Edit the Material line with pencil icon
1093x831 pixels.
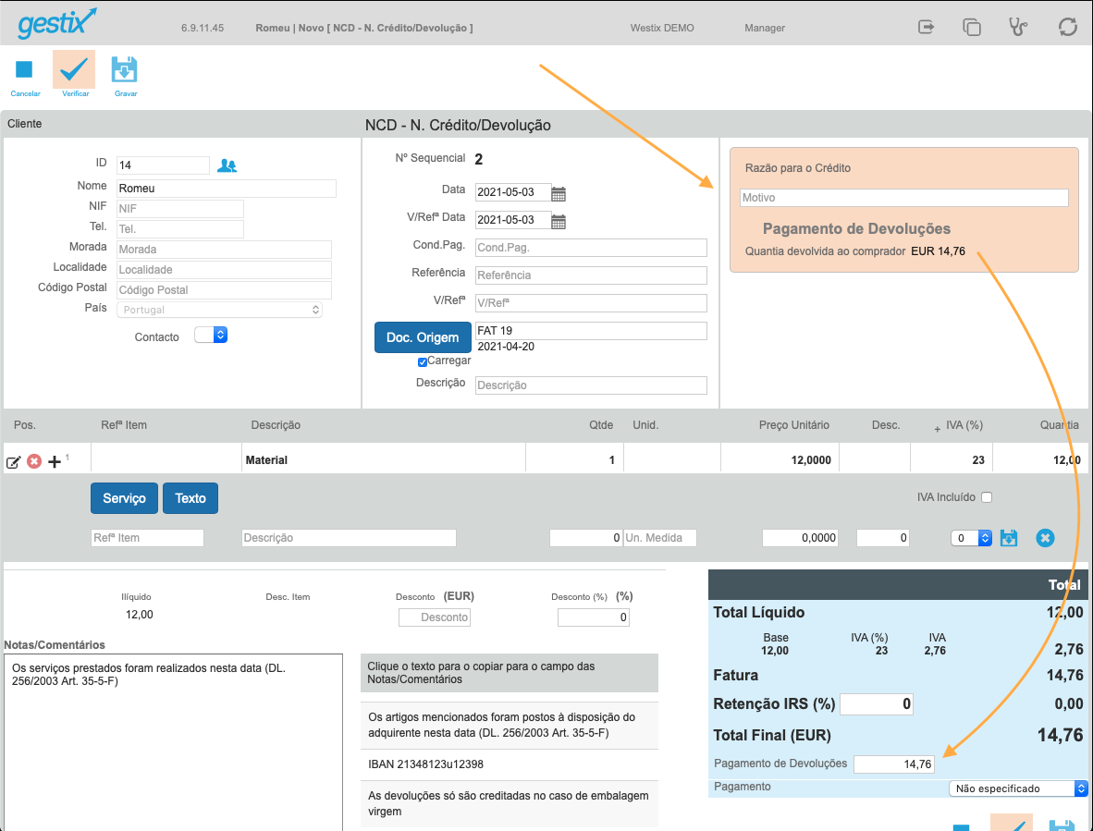13,462
